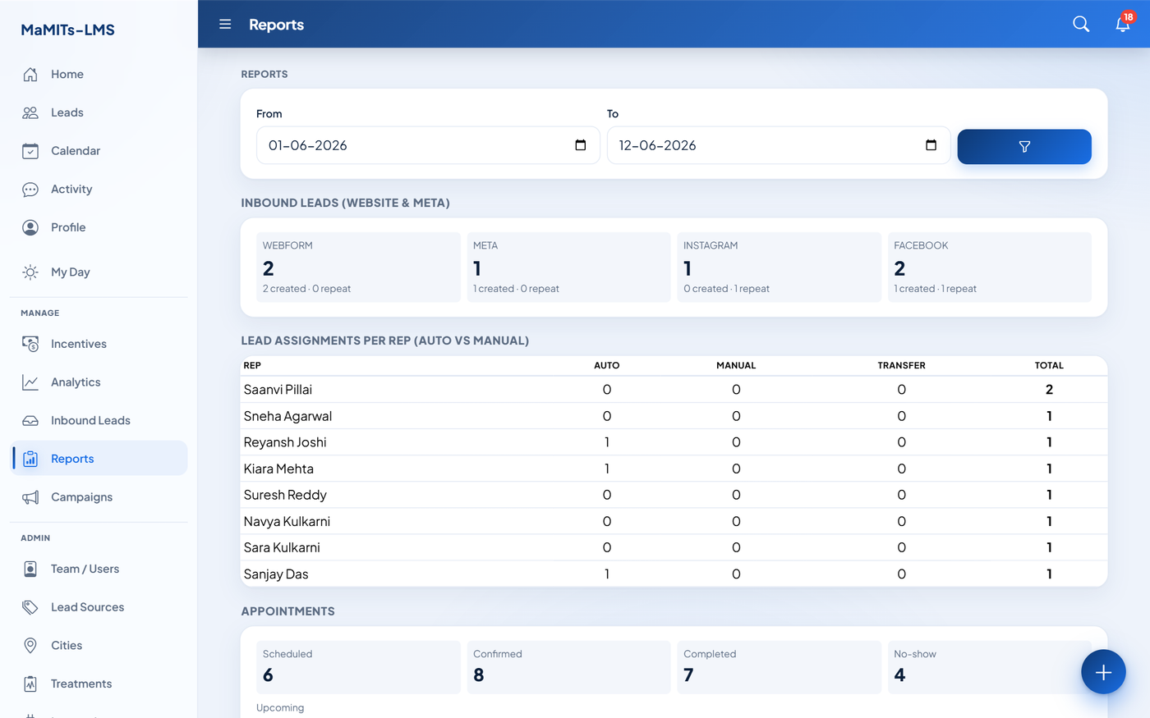Viewport: 1150px width, 718px height.
Task: Click the Activity chat bubble icon
Action: pyautogui.click(x=30, y=190)
